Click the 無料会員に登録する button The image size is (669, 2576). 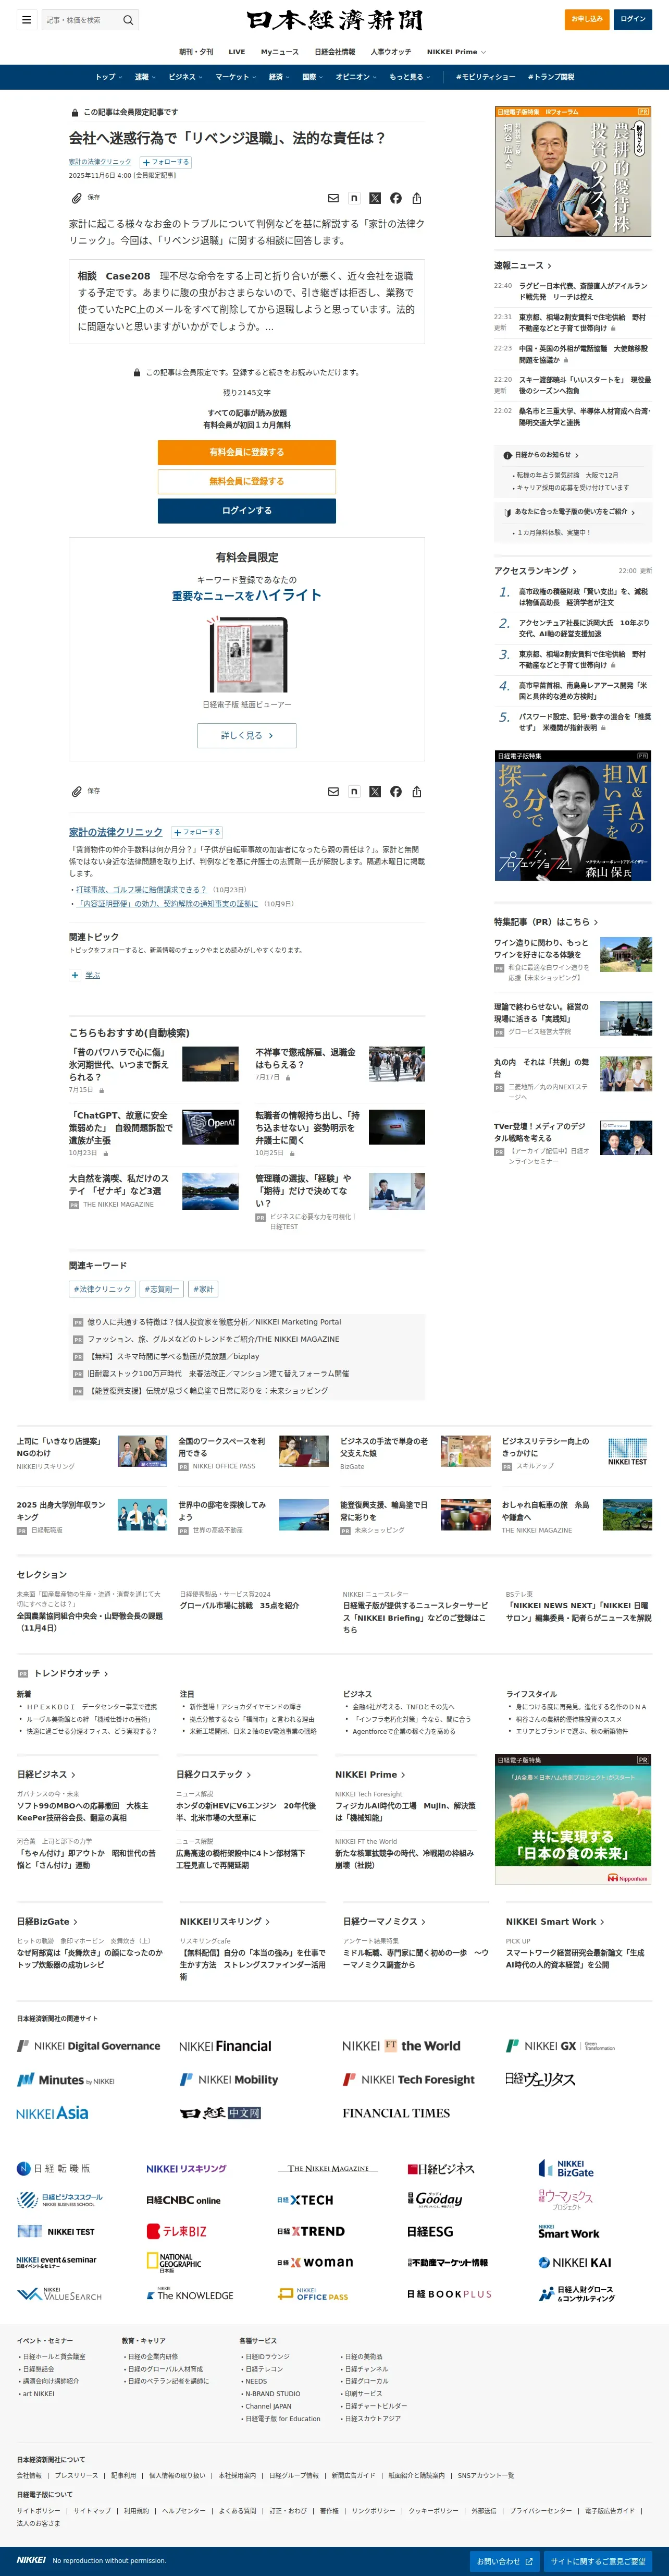coord(246,481)
